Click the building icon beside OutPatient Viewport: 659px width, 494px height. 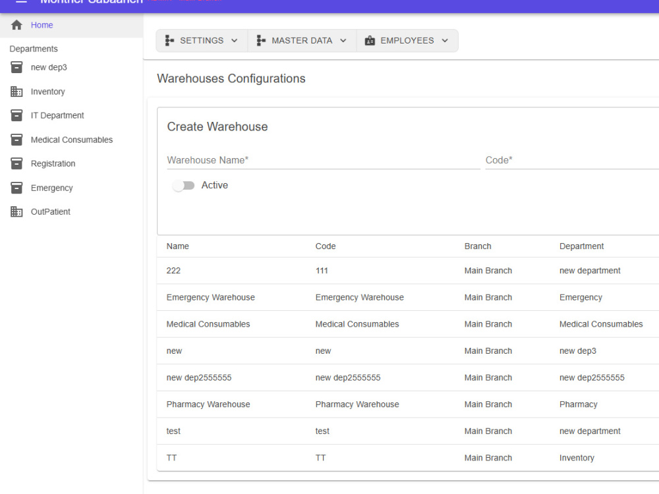pyautogui.click(x=16, y=211)
